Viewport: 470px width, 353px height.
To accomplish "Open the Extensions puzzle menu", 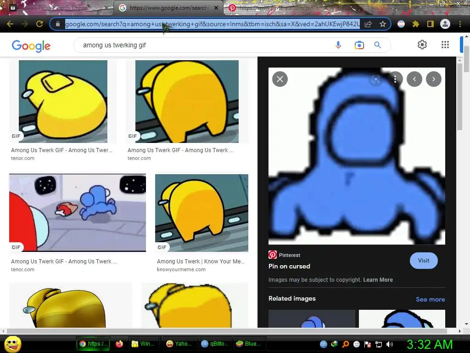I will click(x=416, y=24).
